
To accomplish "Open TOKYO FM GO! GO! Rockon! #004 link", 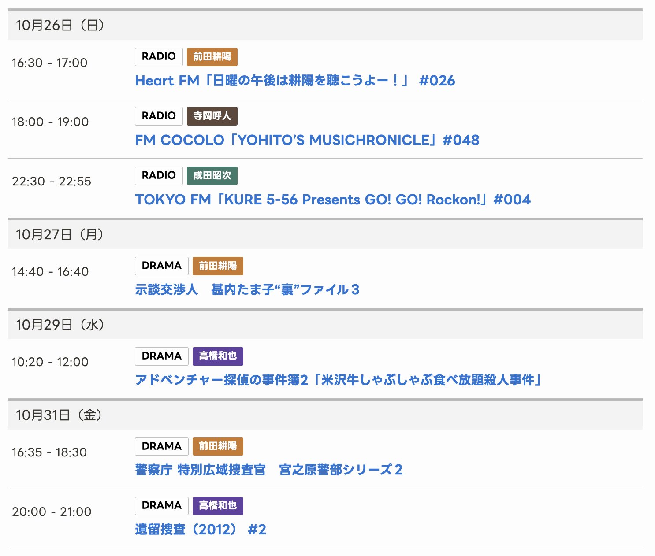I will [x=332, y=200].
